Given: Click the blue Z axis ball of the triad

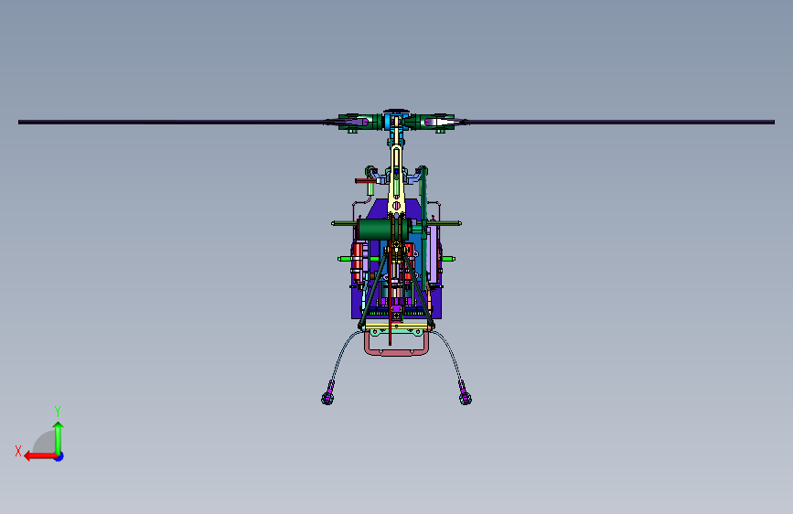Looking at the screenshot, I should tap(59, 457).
